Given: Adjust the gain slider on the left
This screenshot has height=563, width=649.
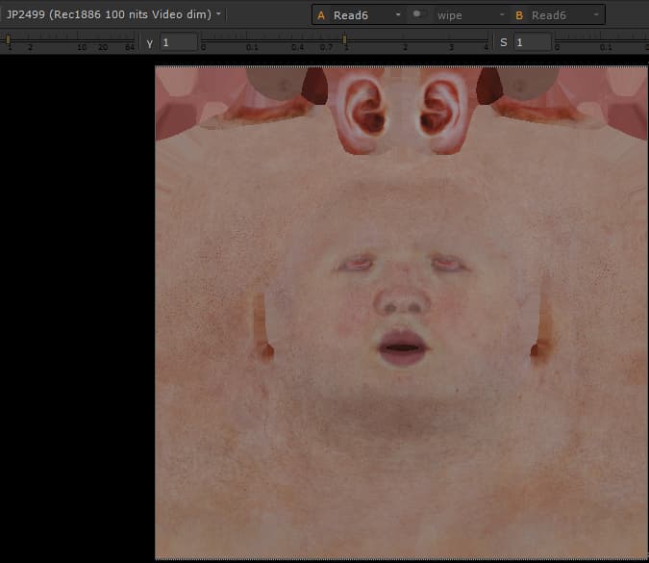Looking at the screenshot, I should (68, 41).
